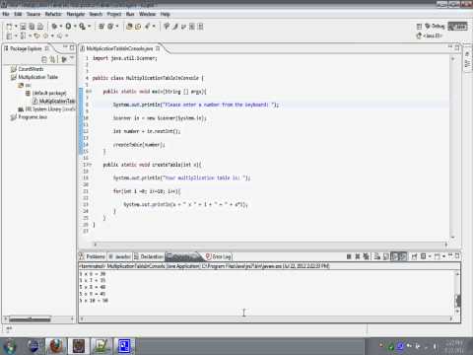Open the Source menu

[34, 14]
